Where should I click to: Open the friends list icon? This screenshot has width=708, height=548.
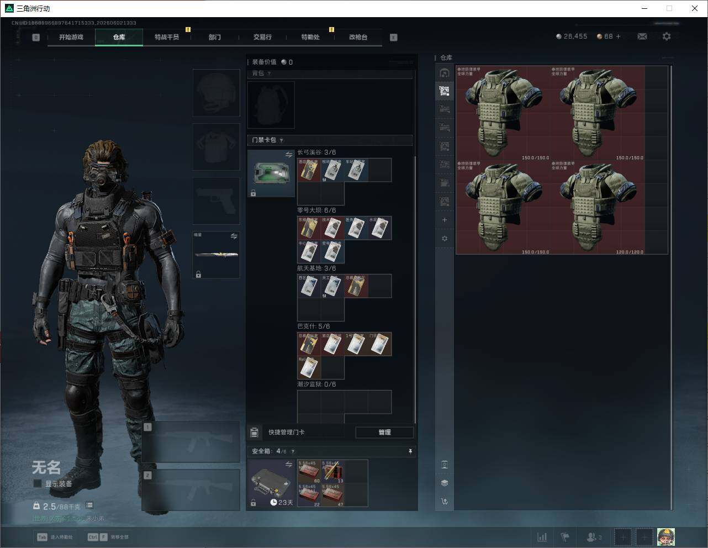pos(594,537)
